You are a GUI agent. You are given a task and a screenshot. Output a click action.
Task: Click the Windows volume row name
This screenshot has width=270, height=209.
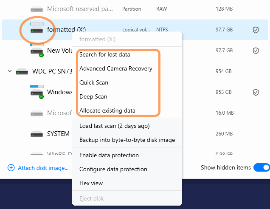coord(59,92)
